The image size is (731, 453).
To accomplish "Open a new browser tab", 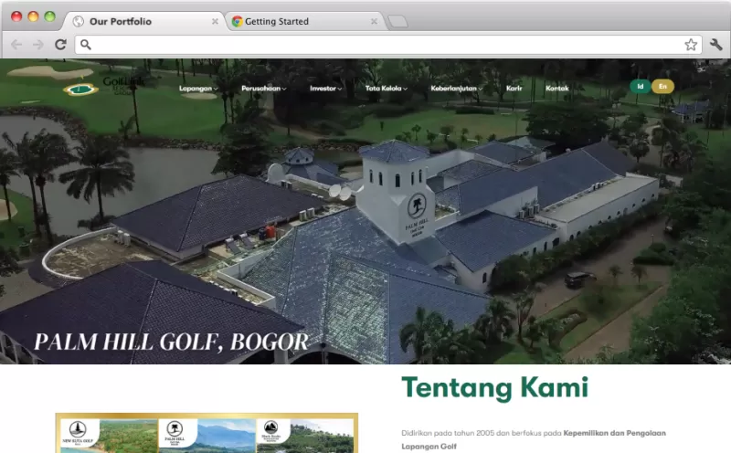I will click(397, 21).
